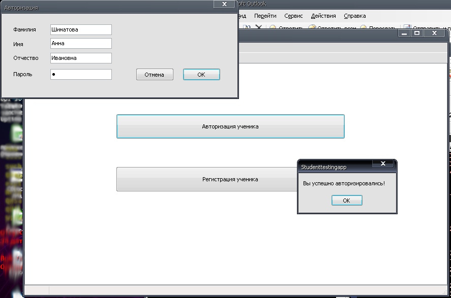Focus the Фамилия input field
The height and width of the screenshot is (298, 451).
[81, 30]
